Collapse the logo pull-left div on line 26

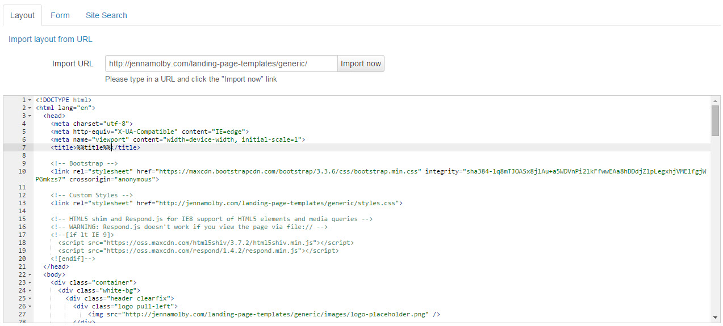pos(30,306)
